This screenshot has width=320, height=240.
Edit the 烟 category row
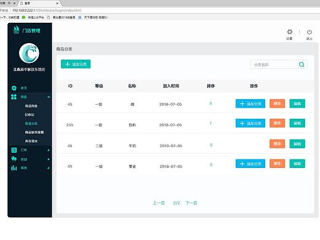tap(297, 103)
